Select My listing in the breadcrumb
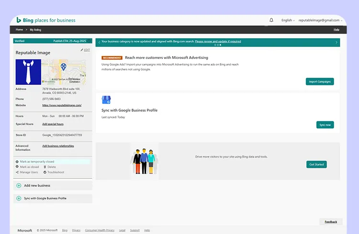 [x=35, y=30]
